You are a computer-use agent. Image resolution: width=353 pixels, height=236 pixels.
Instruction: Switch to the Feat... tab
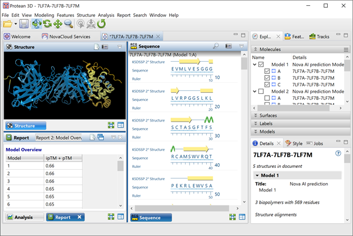[x=294, y=36]
